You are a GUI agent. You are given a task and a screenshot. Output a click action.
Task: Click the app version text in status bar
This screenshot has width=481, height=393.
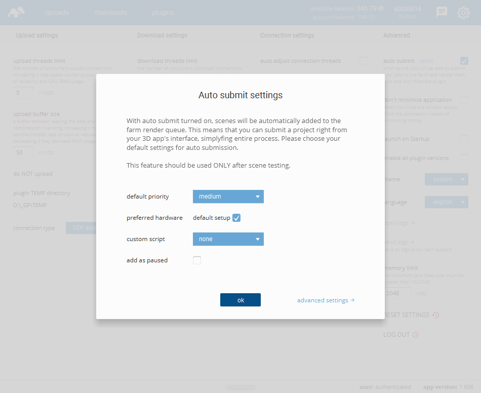448,387
